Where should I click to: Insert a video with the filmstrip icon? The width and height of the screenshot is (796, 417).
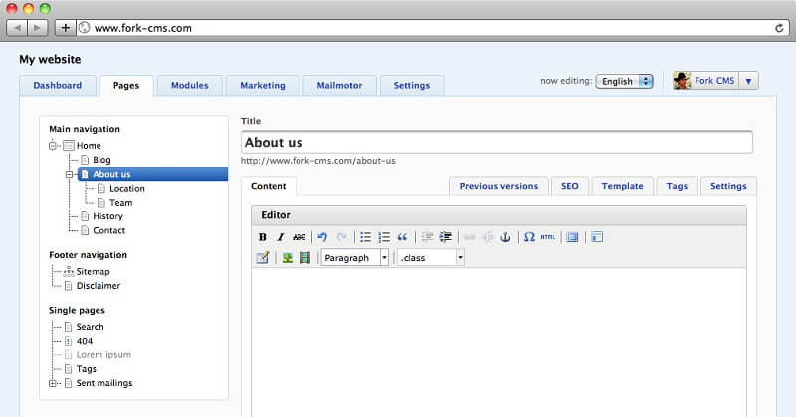click(x=305, y=258)
